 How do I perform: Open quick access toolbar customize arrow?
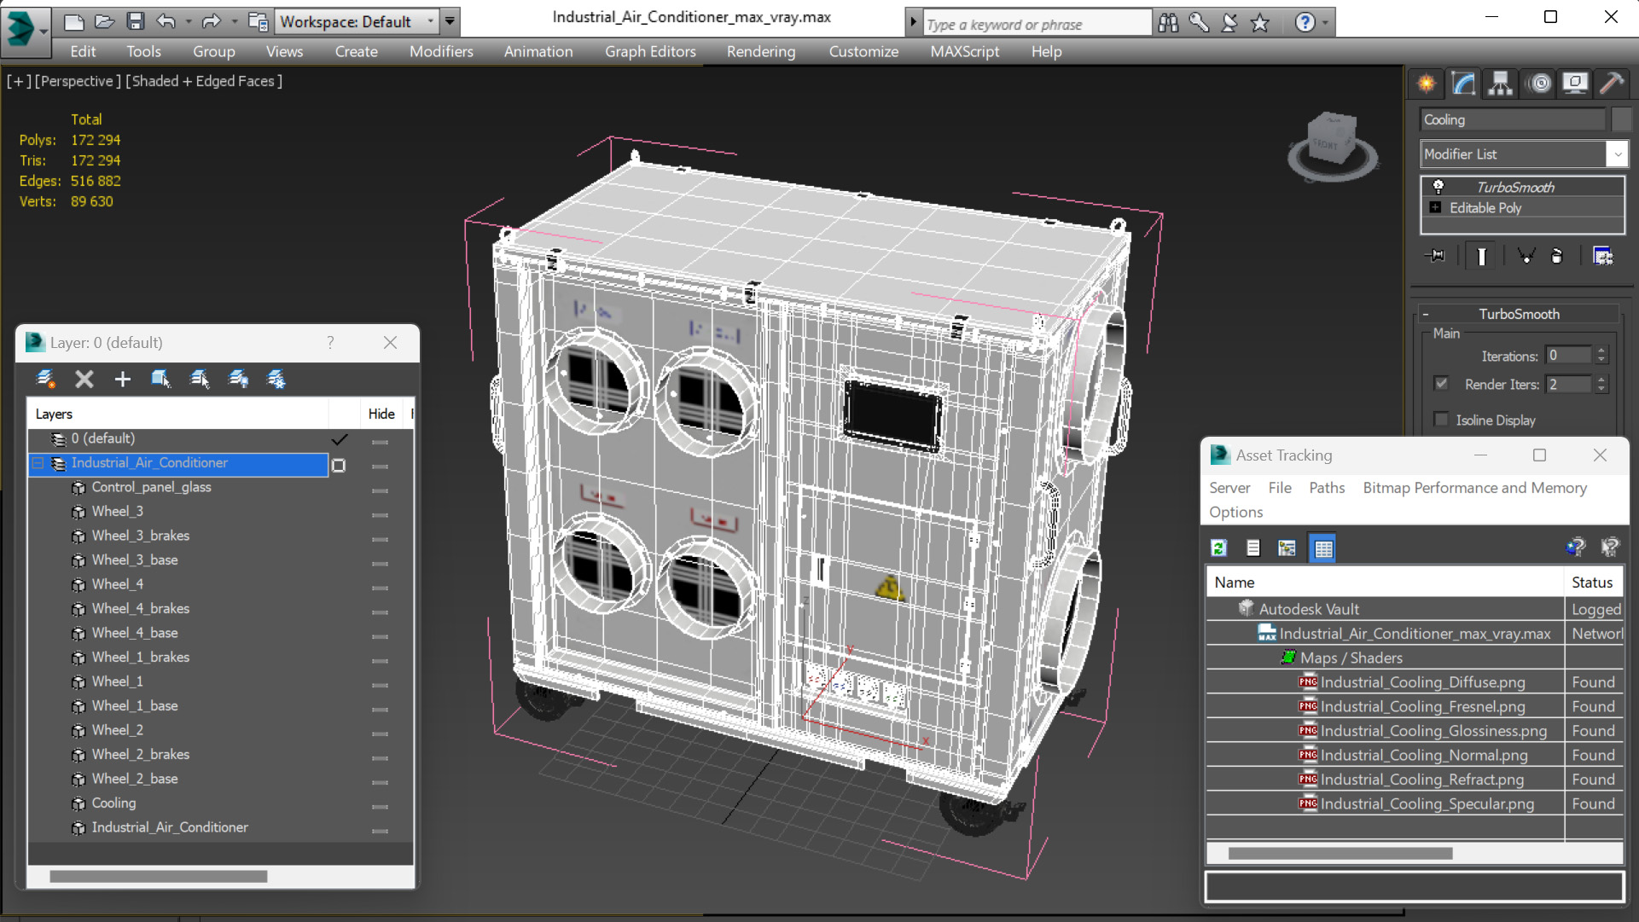450,21
